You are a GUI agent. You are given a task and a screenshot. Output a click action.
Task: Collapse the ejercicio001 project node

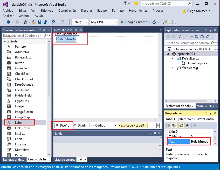tap(168, 54)
